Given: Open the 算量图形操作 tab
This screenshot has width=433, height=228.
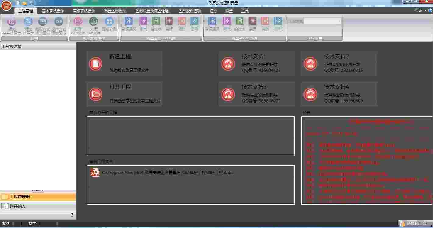Looking at the screenshot, I should (115, 10).
